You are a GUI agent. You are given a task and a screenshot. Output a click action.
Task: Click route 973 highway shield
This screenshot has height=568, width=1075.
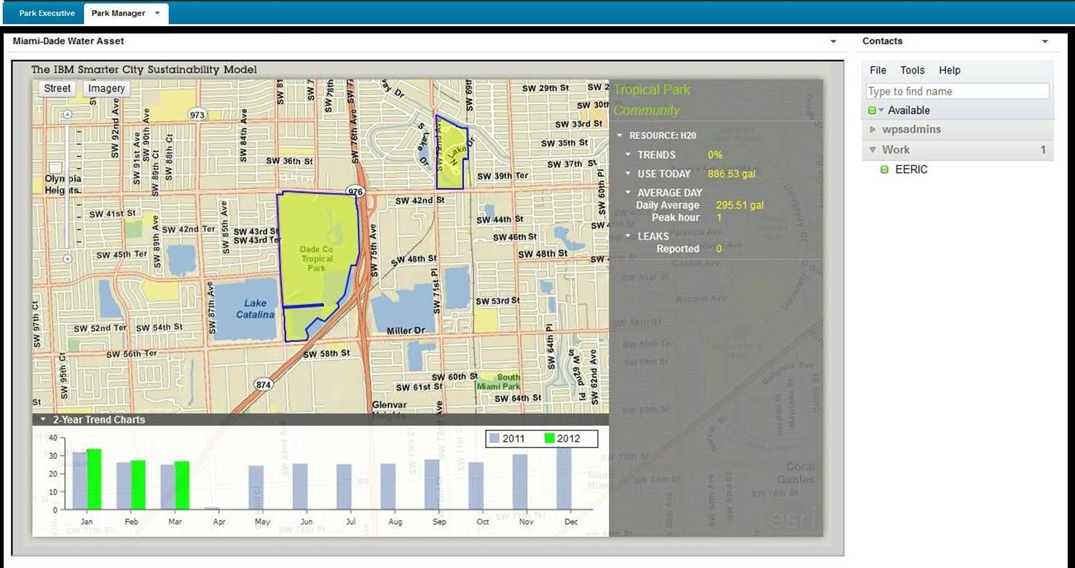tap(197, 115)
